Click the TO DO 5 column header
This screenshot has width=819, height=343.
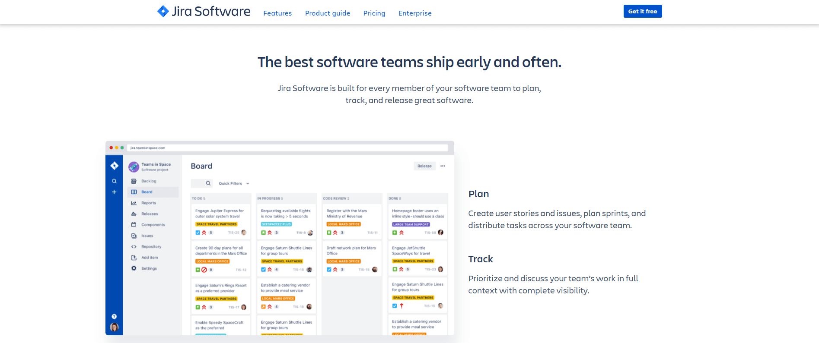[x=198, y=198]
